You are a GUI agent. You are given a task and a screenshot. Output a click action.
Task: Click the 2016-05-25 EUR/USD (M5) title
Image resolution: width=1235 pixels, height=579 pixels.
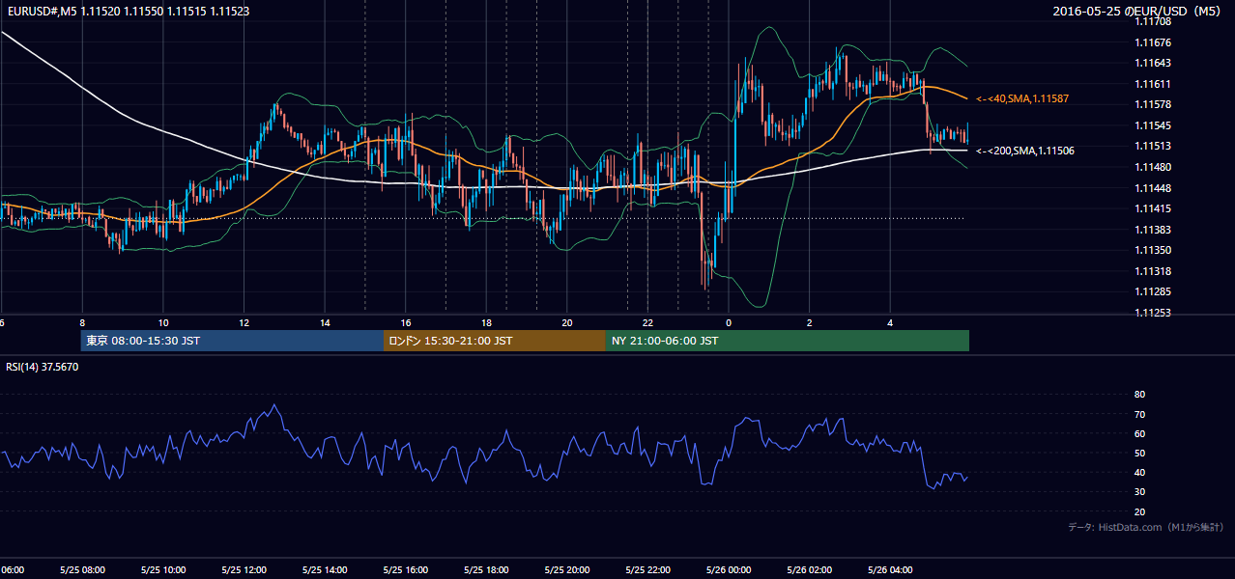pos(1138,11)
